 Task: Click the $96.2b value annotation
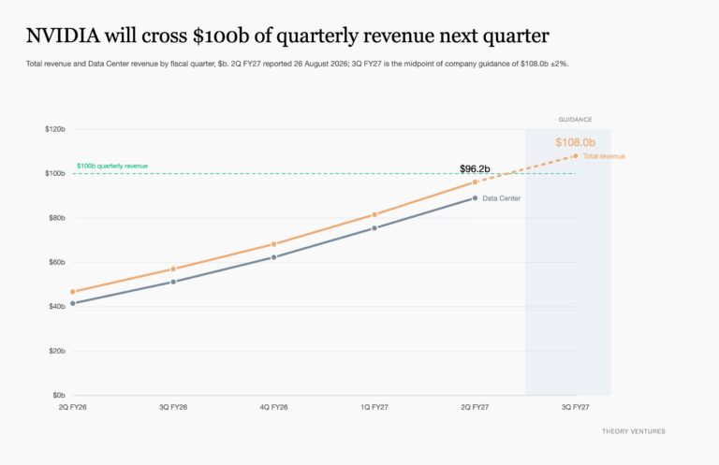(475, 168)
